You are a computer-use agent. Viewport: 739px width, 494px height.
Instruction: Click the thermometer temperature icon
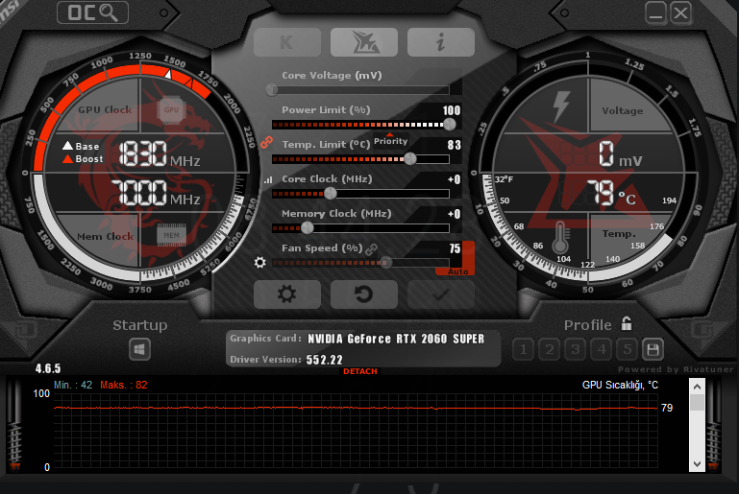pyautogui.click(x=560, y=238)
